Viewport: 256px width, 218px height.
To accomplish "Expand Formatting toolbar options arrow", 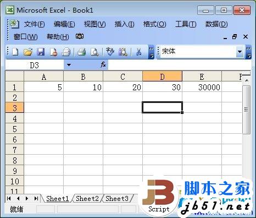I will (x=248, y=52).
